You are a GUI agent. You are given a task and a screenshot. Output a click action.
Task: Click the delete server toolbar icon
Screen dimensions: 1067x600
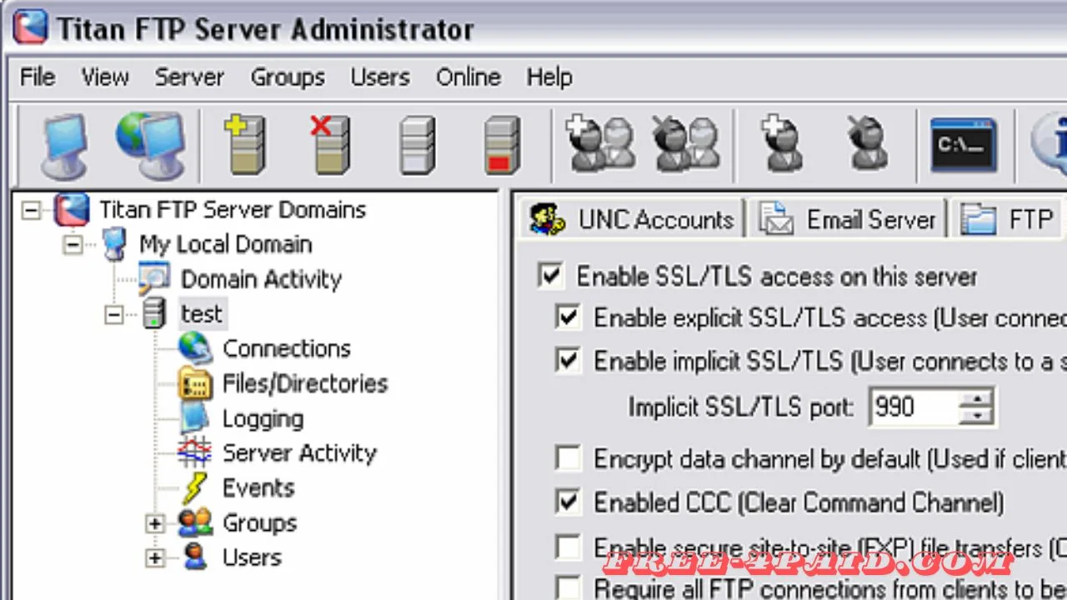(330, 144)
